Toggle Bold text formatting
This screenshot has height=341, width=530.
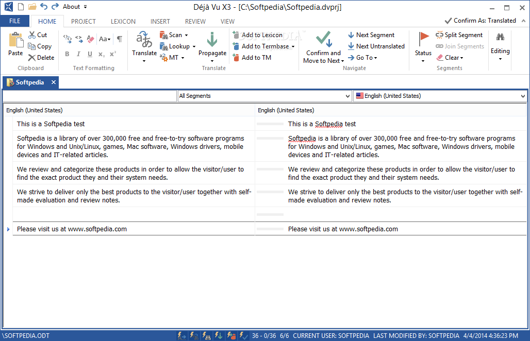click(67, 54)
